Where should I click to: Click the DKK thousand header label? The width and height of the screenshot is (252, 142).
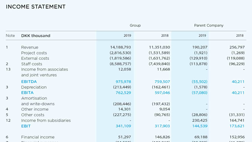coord(36,36)
